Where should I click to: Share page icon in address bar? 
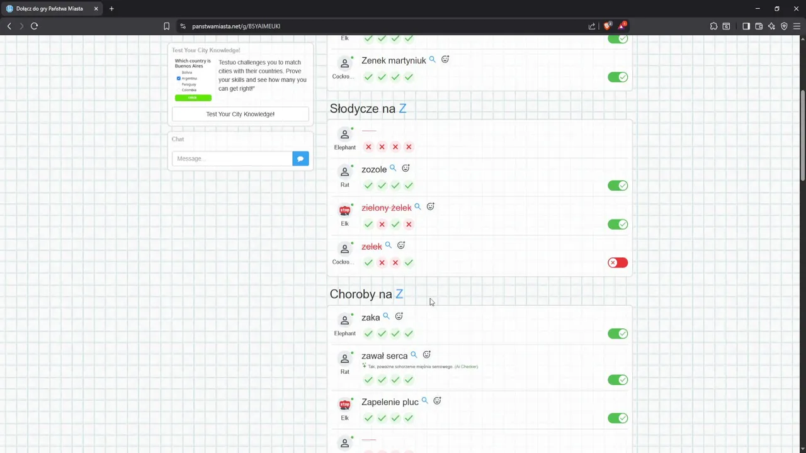pos(592,26)
